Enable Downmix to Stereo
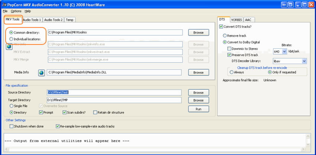Viewport: 316px width, 155px height. pos(229,49)
